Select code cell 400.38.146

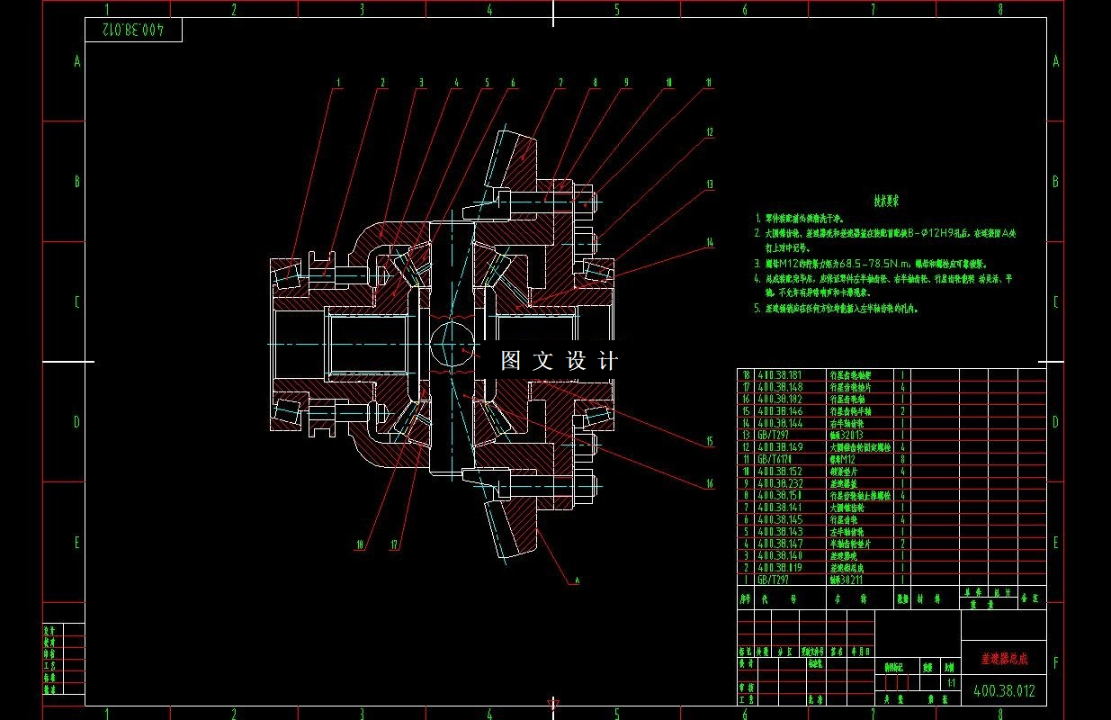pyautogui.click(x=780, y=411)
